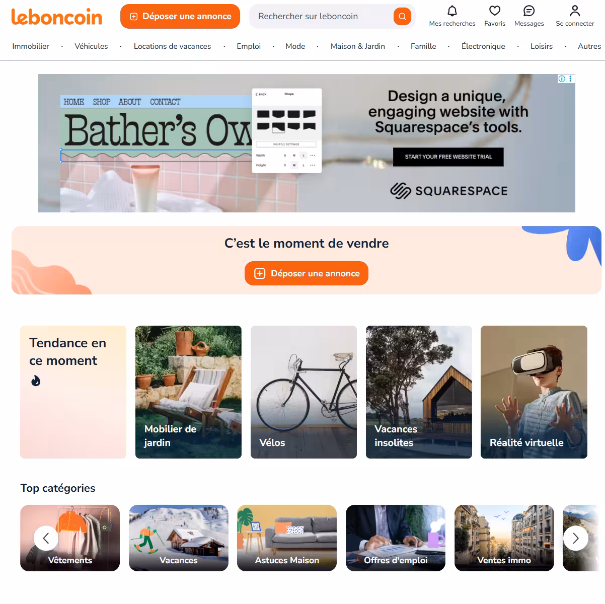Open the Maison & Jardin menu

point(358,46)
